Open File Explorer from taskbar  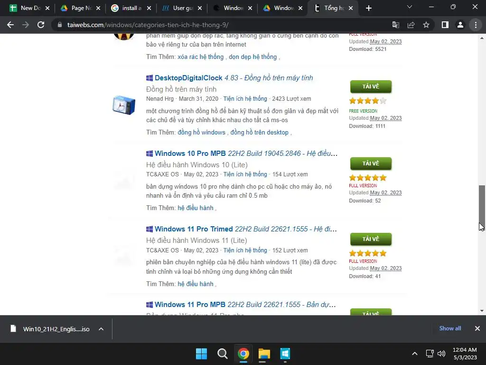[x=264, y=354]
